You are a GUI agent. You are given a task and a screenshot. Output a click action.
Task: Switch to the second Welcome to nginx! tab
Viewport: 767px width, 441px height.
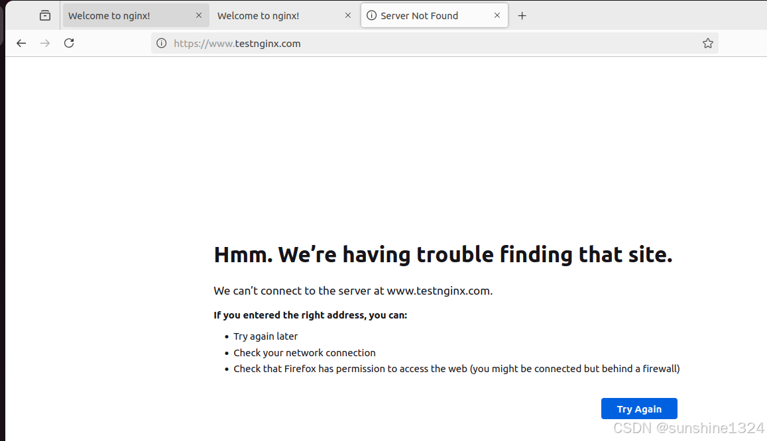[284, 16]
